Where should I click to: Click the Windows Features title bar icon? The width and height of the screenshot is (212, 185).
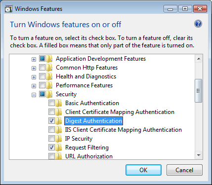[8, 9]
